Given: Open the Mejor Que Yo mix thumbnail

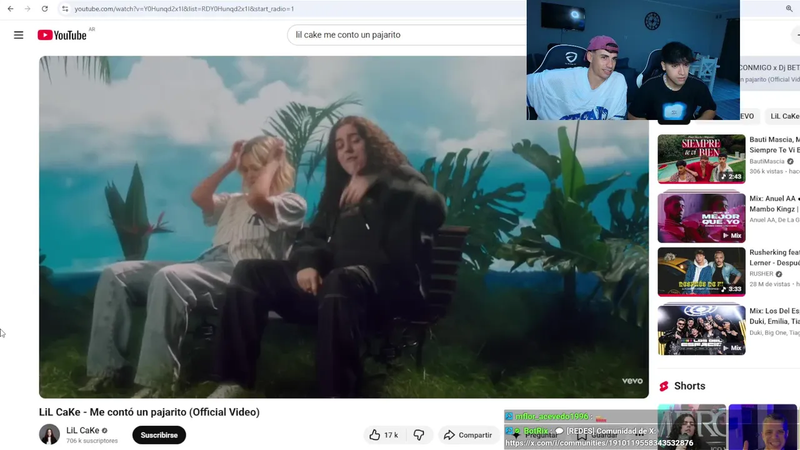Looking at the screenshot, I should point(701,217).
